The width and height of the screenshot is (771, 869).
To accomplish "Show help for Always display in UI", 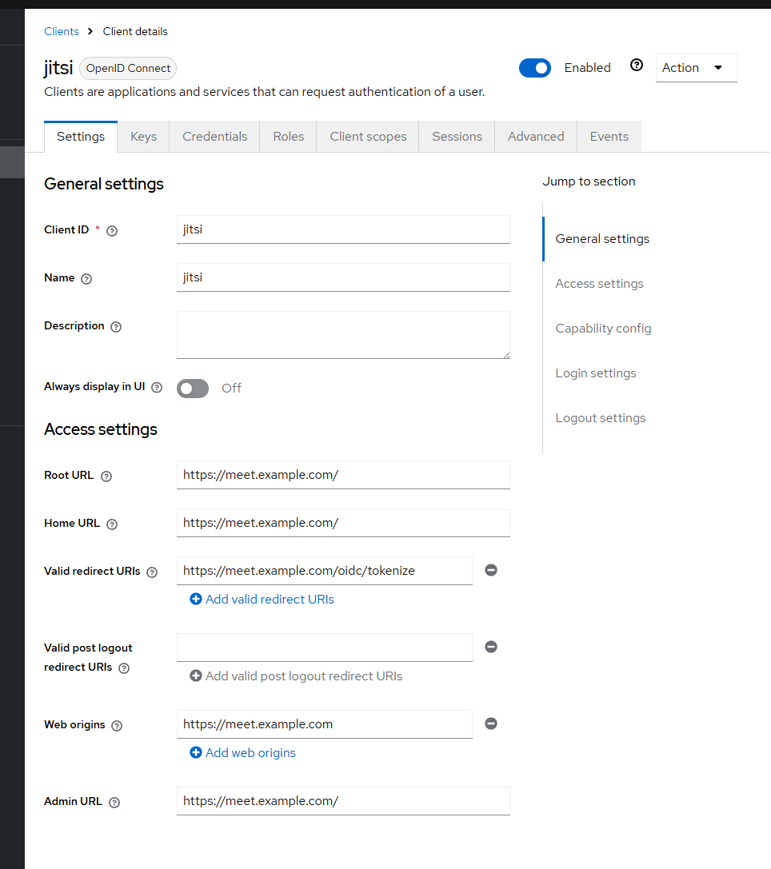I will [157, 388].
